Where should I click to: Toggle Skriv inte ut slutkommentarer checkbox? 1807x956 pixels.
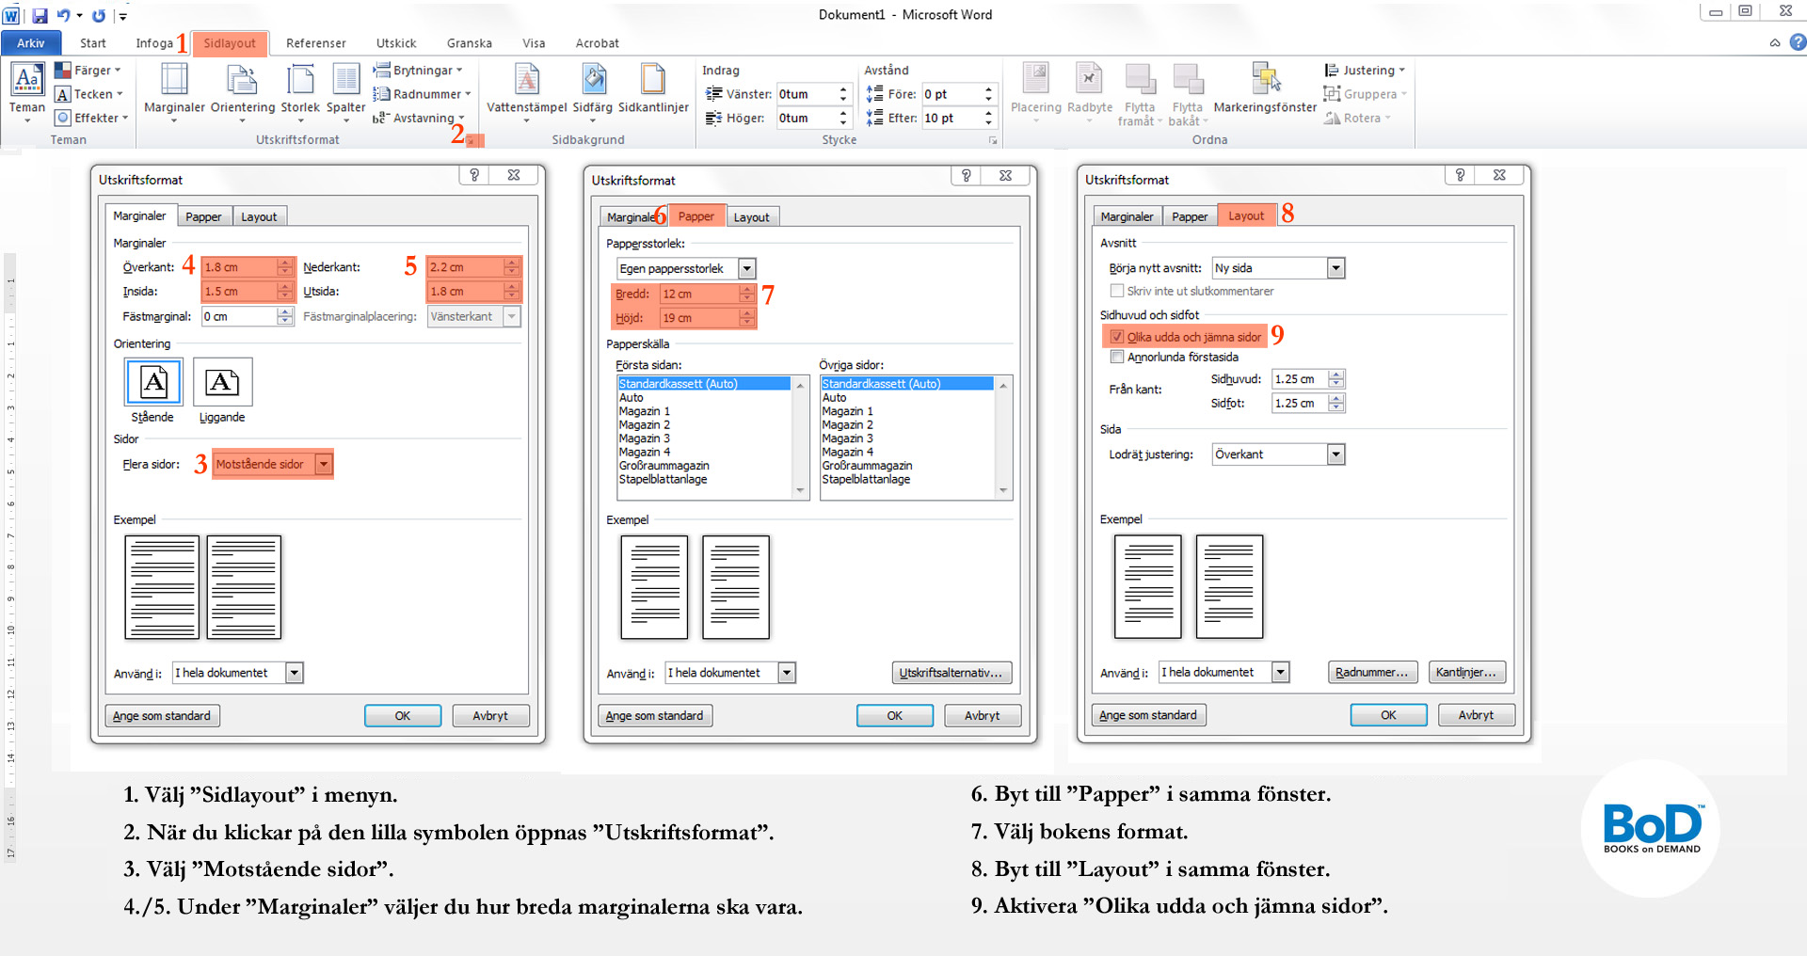[1117, 291]
